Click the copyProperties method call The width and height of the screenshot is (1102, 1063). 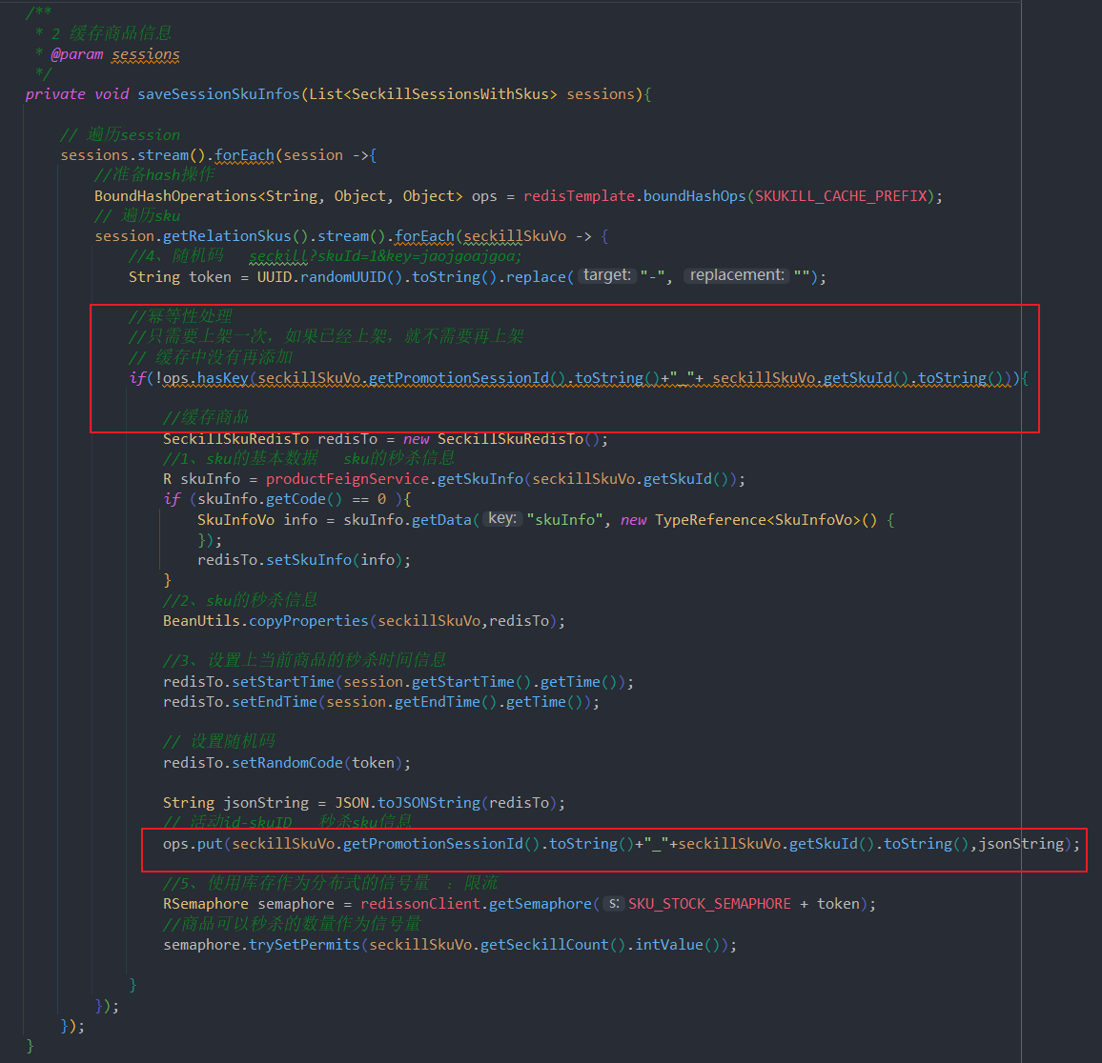[309, 621]
